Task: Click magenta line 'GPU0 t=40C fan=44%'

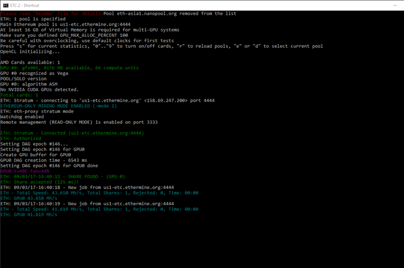Action: (25, 171)
